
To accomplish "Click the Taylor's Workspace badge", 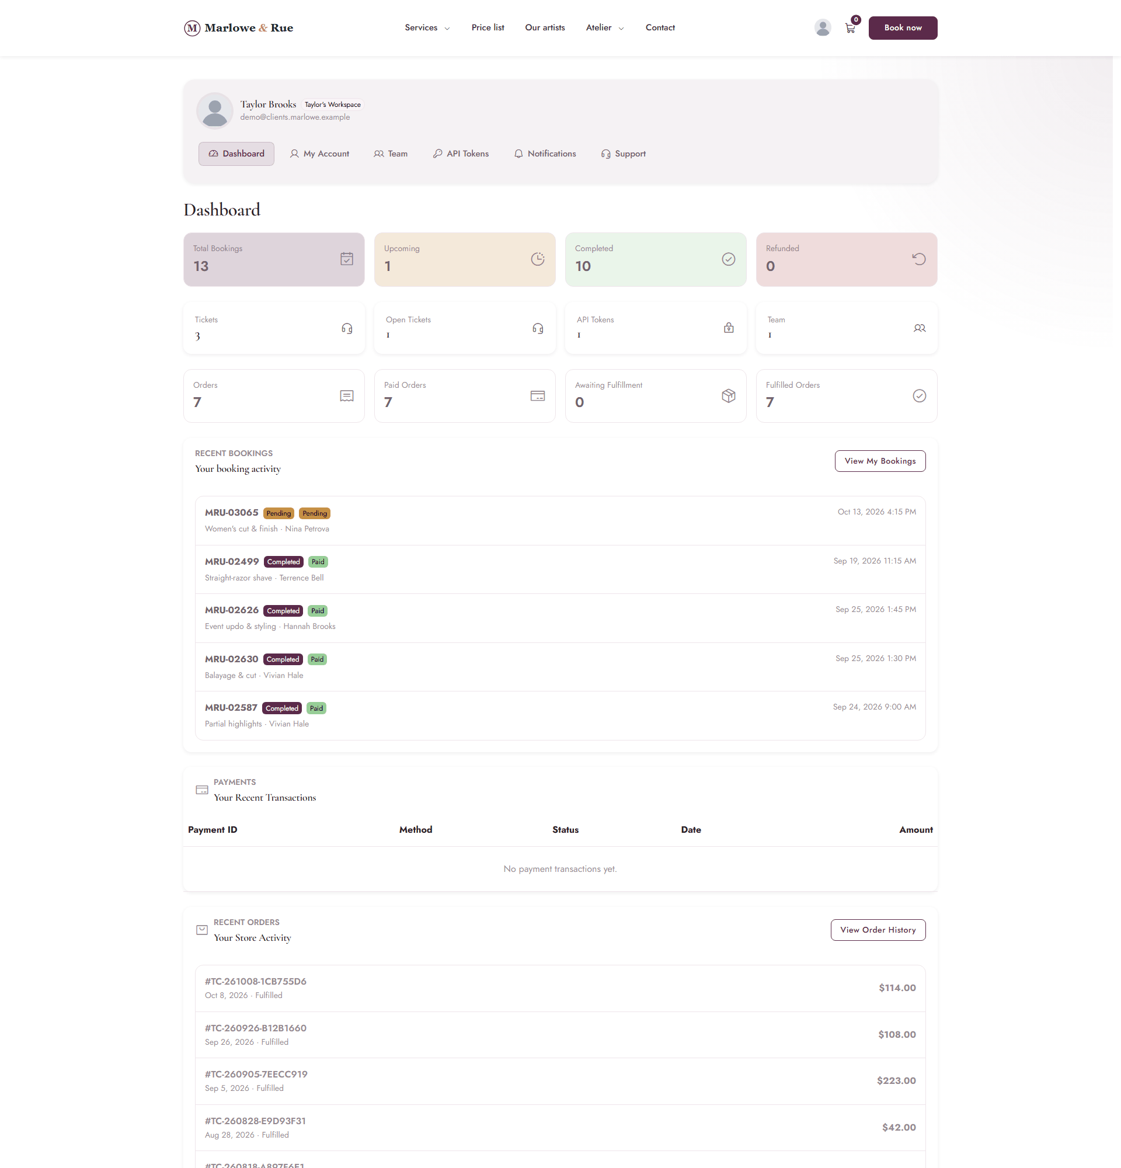I will click(x=332, y=105).
